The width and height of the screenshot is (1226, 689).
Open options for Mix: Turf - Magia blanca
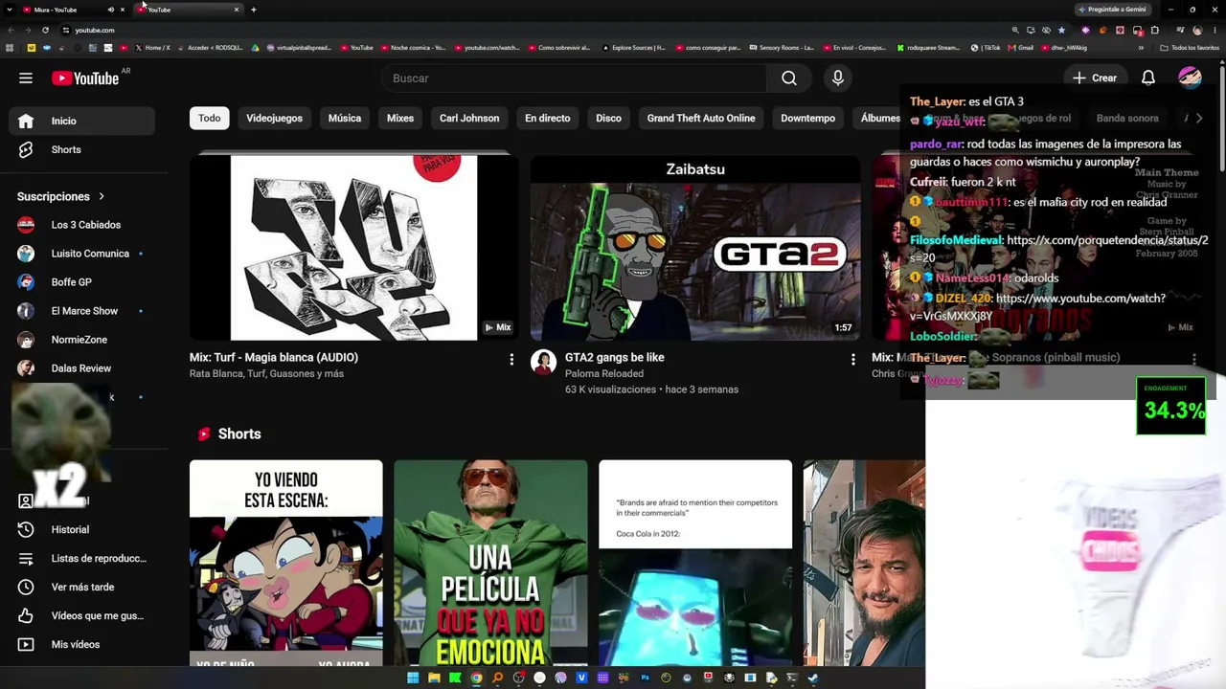pos(511,359)
